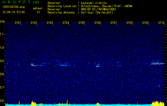Viewport: 167px width, 106px height.
Task: Click the 0.6 frequency axis label
Action: (x=2, y=101)
